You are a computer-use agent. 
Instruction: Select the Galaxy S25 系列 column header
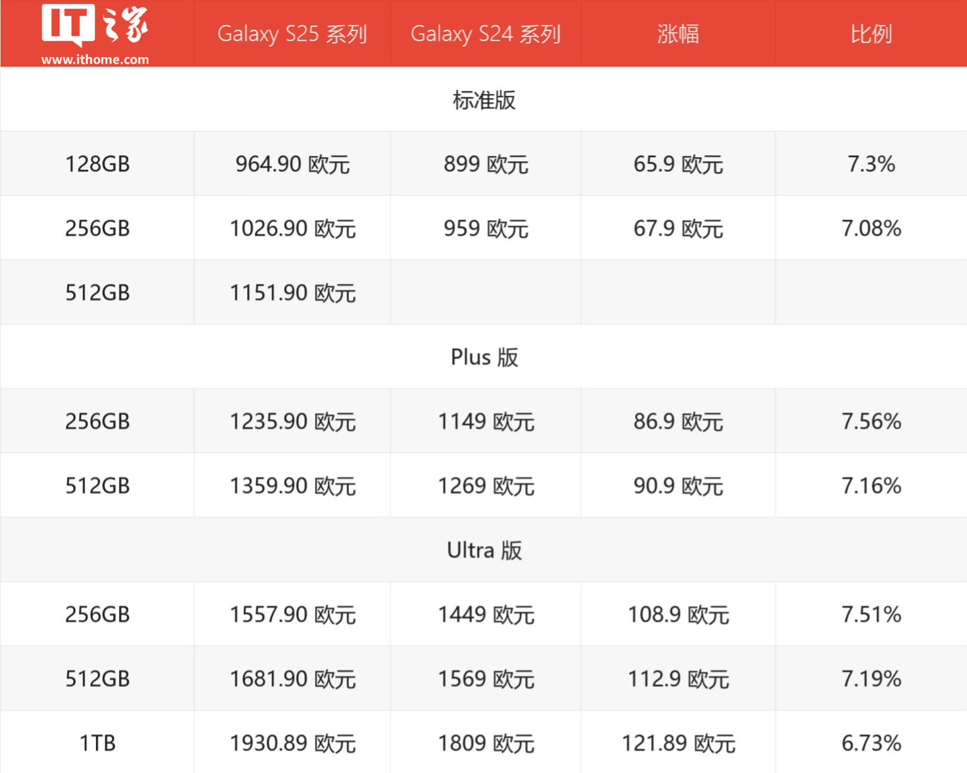click(292, 34)
